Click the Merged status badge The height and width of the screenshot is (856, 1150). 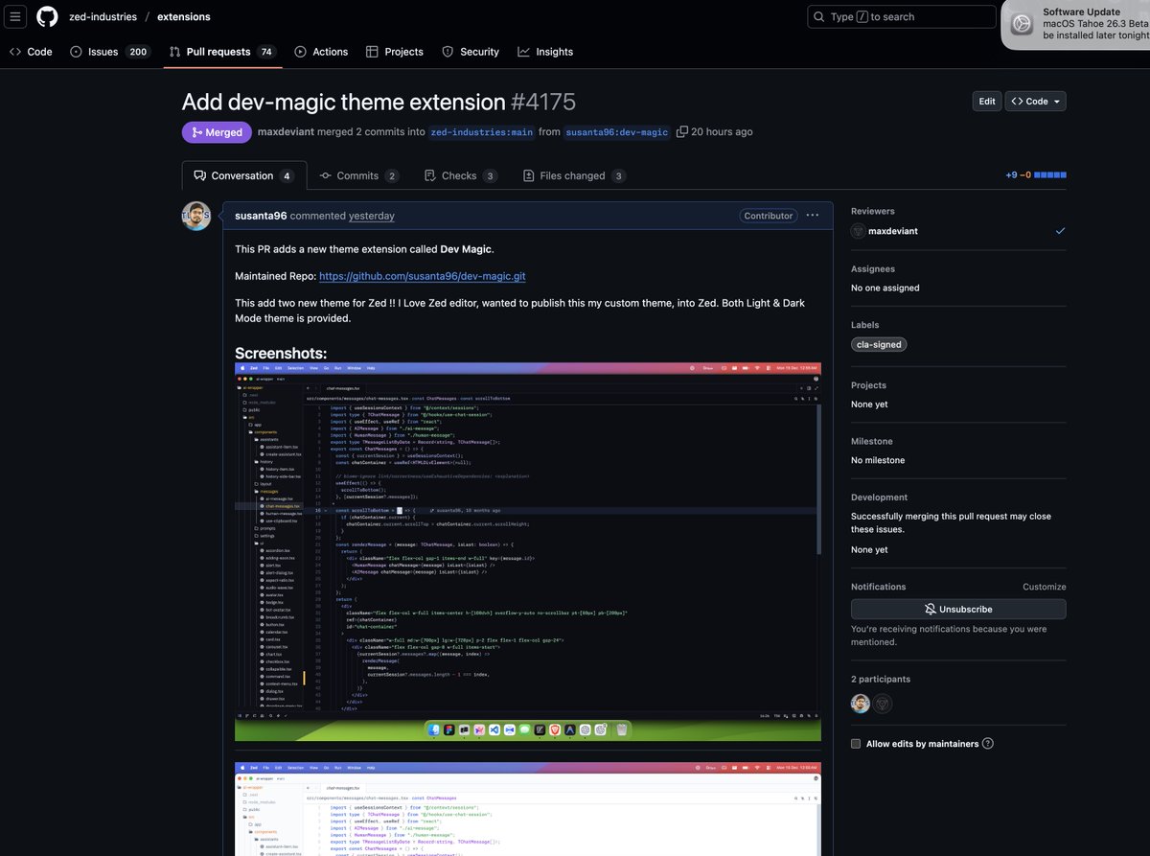click(217, 132)
